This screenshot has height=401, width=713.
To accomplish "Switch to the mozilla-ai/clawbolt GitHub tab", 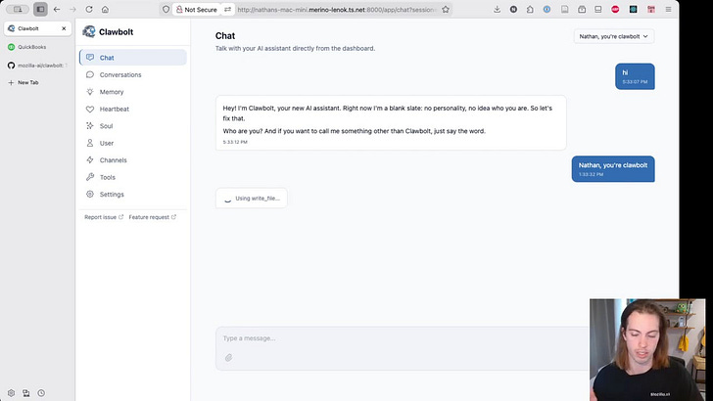I will (x=37, y=66).
